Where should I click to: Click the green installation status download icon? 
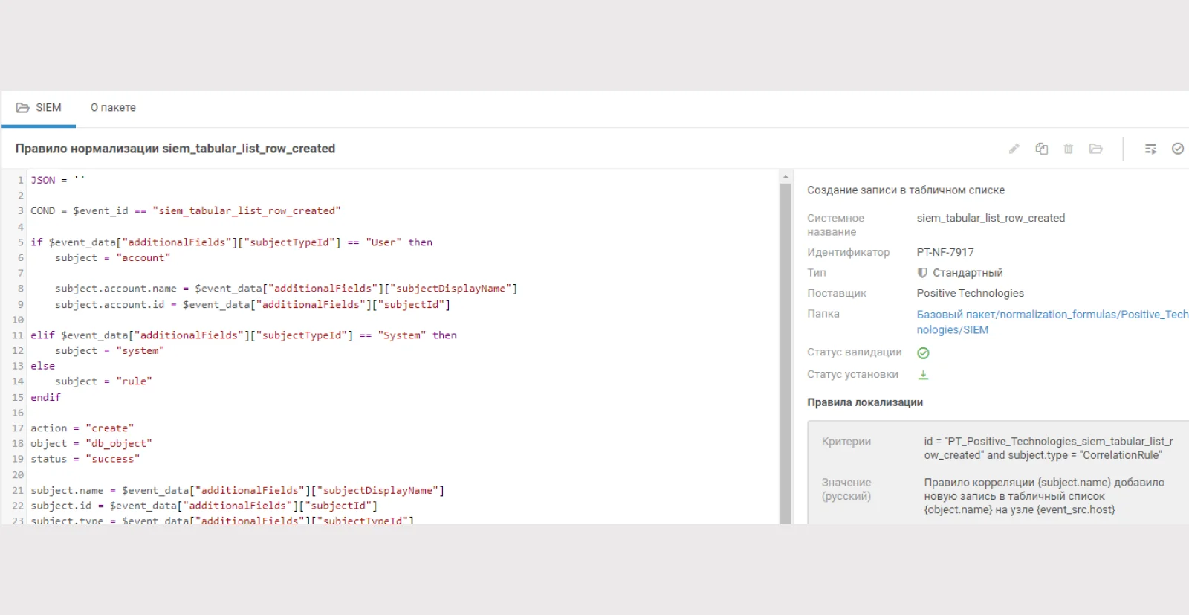tap(923, 375)
